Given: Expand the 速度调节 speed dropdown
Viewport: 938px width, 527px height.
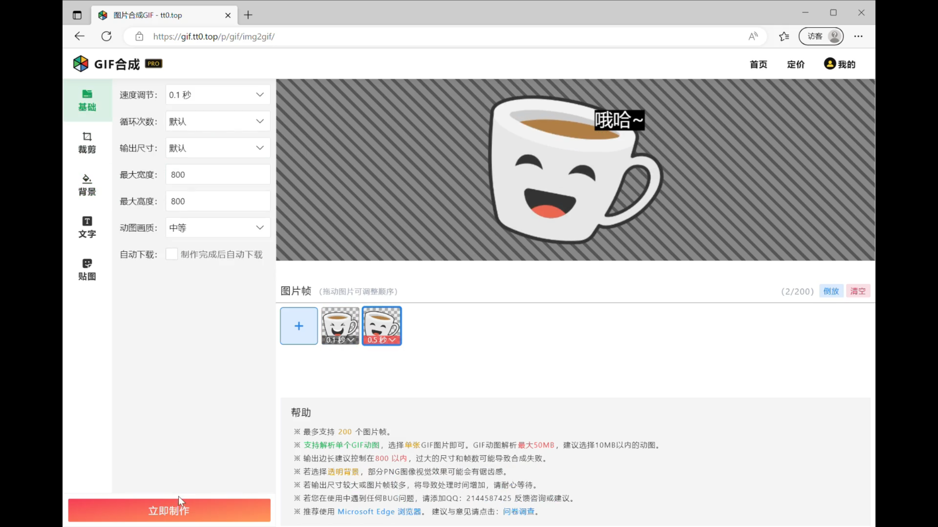Looking at the screenshot, I should [218, 95].
